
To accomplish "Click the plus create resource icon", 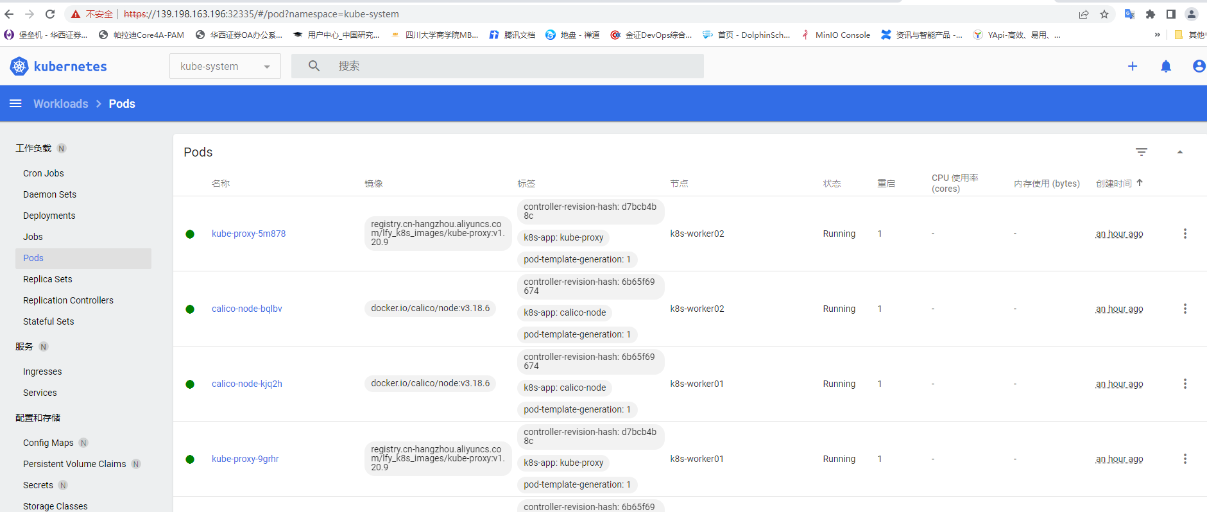I will (1133, 66).
